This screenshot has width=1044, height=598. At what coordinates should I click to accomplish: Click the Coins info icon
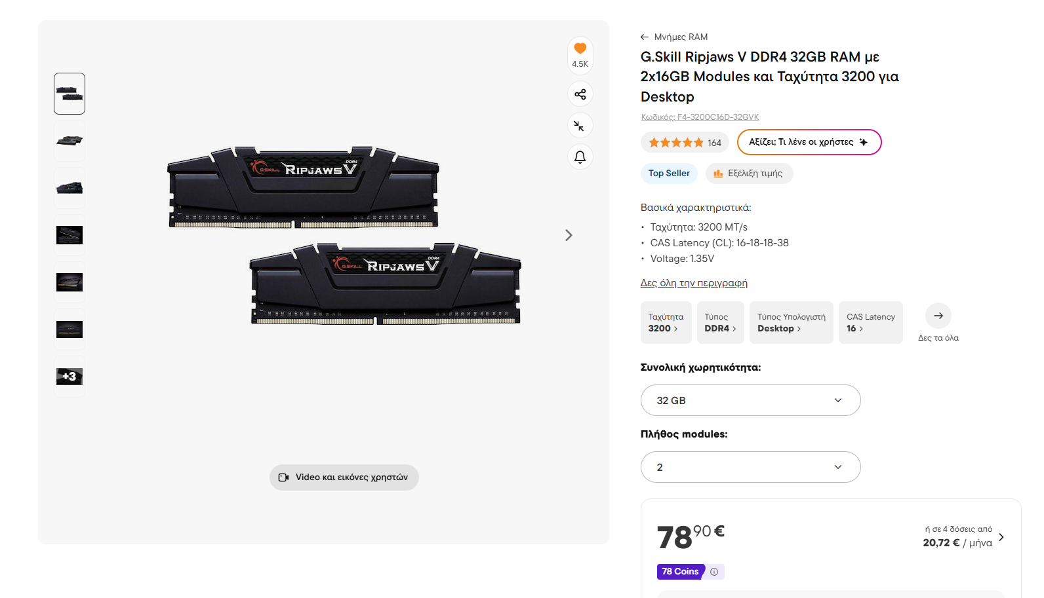[x=714, y=572]
